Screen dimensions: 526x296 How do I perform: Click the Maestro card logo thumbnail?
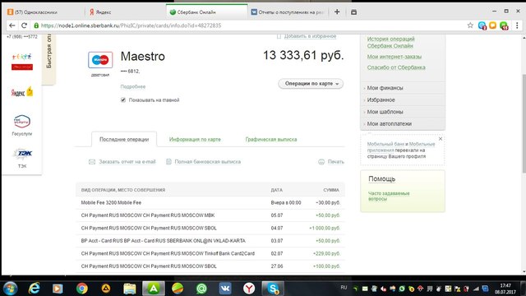click(100, 60)
